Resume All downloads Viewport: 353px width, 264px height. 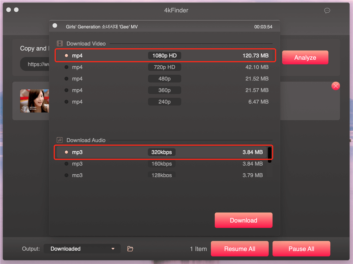pyautogui.click(x=240, y=248)
